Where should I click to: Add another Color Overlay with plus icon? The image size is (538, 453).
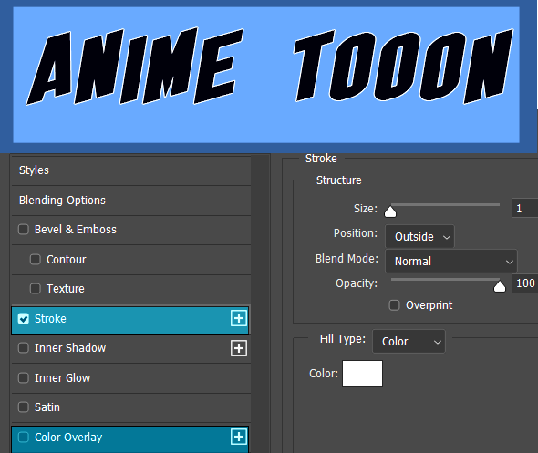point(239,437)
